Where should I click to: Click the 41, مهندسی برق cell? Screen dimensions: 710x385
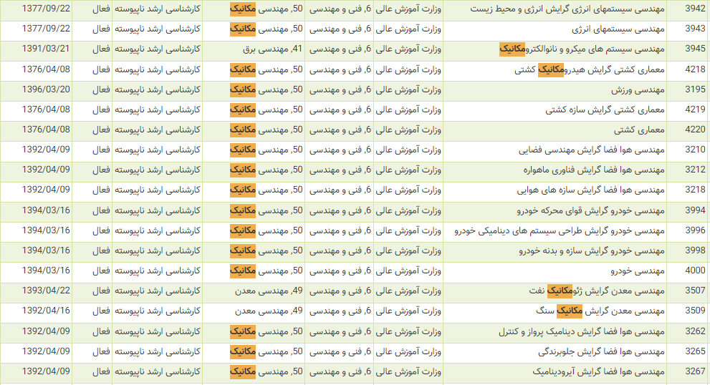click(272, 49)
